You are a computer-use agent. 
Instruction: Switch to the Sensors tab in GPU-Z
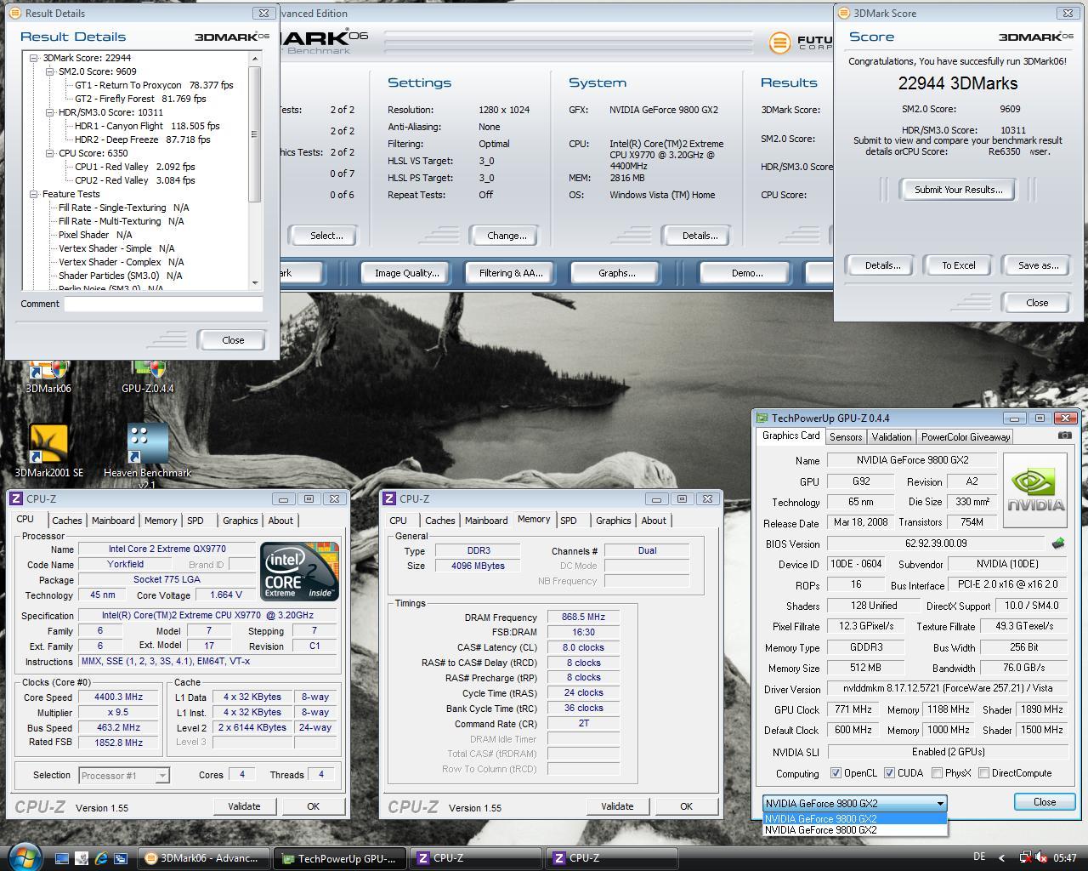[x=846, y=436]
